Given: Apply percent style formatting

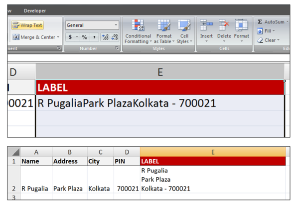Looking at the screenshot, I should point(84,37).
